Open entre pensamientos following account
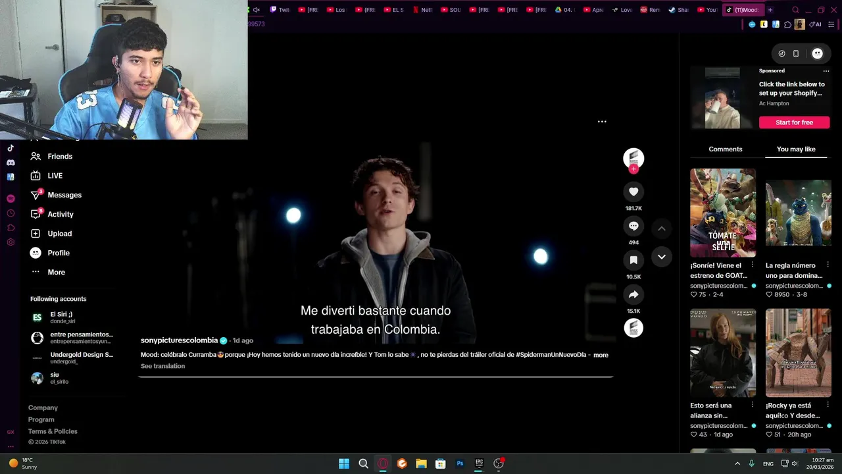This screenshot has width=842, height=474. coord(72,338)
